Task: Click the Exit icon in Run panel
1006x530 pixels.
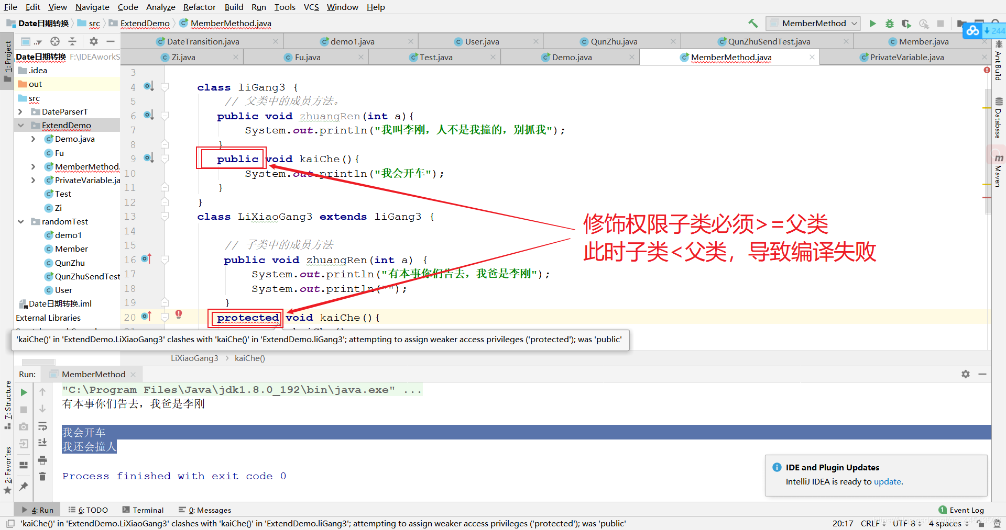Action: [x=24, y=444]
